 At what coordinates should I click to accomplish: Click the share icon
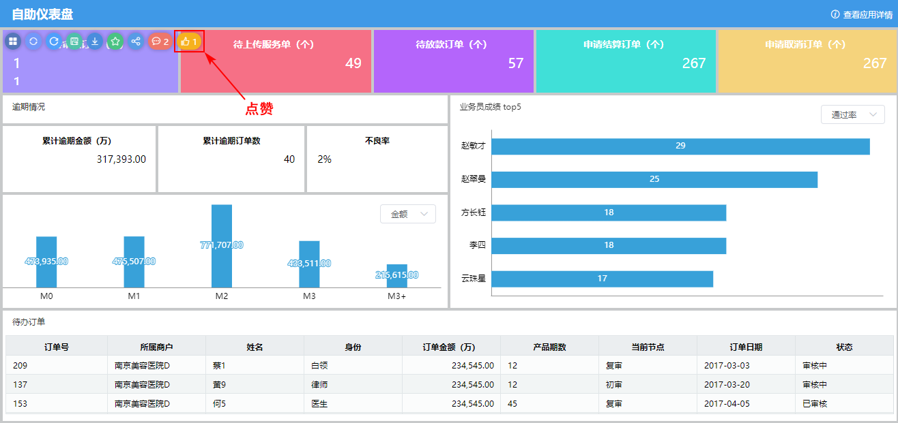(x=136, y=42)
